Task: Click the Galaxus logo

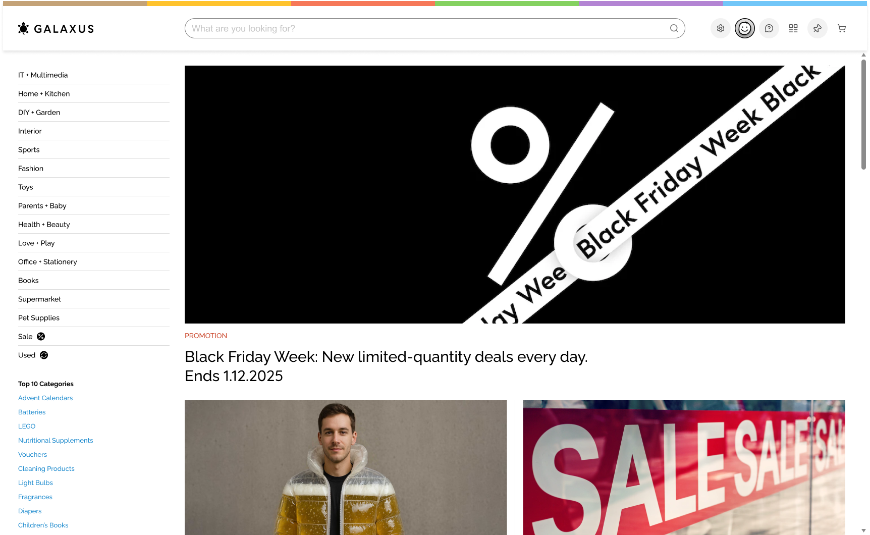Action: [56, 28]
